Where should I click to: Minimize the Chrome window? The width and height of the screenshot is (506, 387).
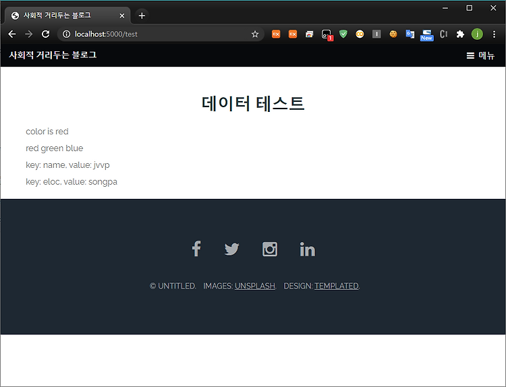click(x=445, y=8)
